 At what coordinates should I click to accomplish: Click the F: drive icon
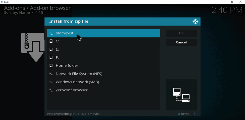(51, 58)
